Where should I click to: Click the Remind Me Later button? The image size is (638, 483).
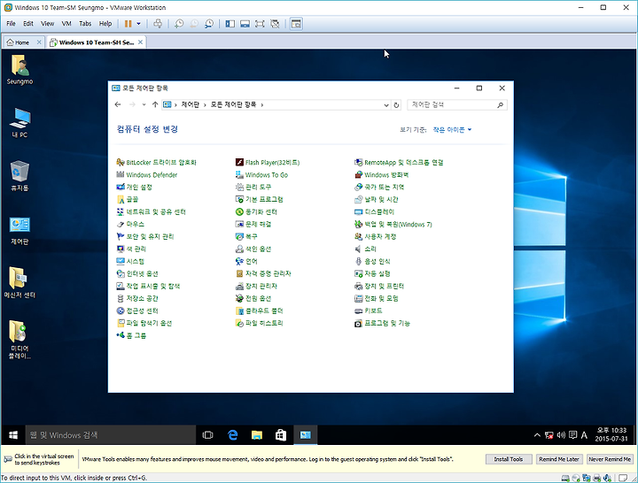point(559,459)
